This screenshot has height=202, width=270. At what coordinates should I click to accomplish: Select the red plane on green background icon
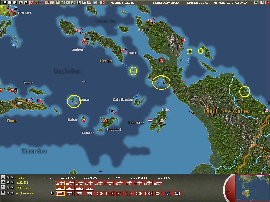pos(36,3)
